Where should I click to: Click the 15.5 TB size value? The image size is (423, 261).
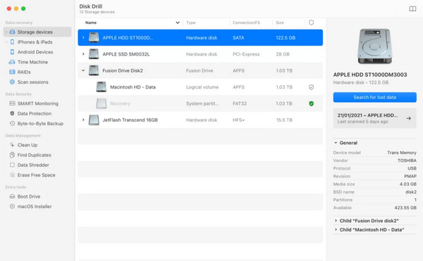tap(284, 120)
